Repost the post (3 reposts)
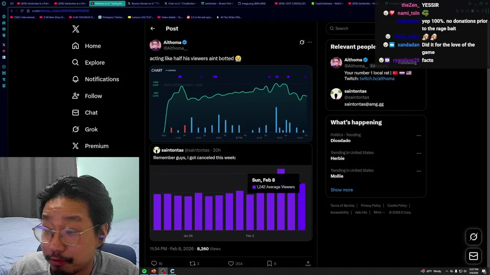 tap(194, 264)
